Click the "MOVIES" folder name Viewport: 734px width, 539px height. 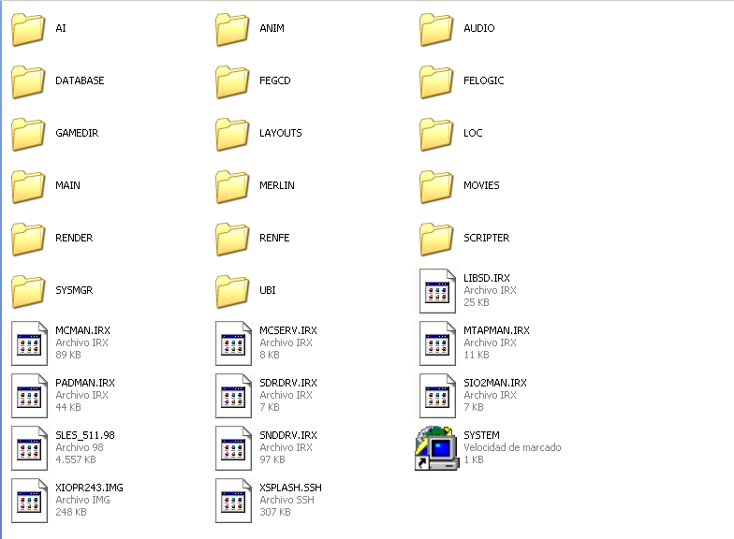coord(481,185)
